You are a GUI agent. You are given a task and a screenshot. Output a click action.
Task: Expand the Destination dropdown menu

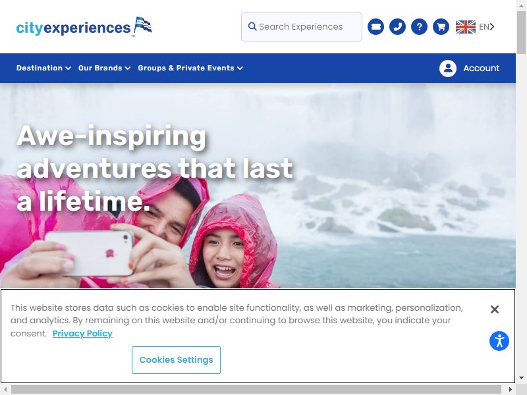coord(43,68)
